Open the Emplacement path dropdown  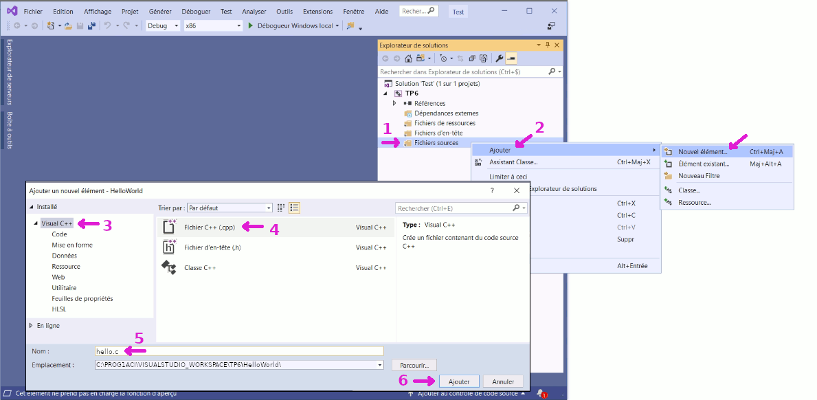[380, 364]
